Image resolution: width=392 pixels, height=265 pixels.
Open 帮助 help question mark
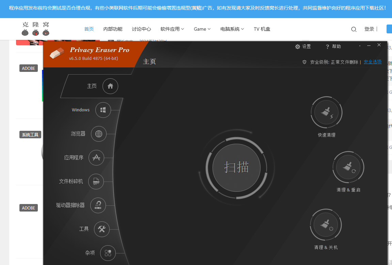point(333,47)
